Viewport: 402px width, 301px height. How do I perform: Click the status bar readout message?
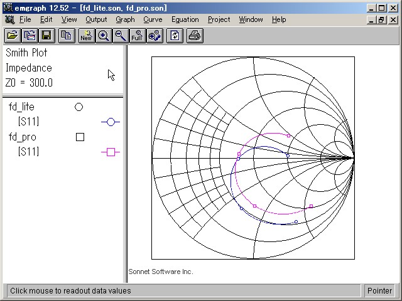(x=70, y=291)
